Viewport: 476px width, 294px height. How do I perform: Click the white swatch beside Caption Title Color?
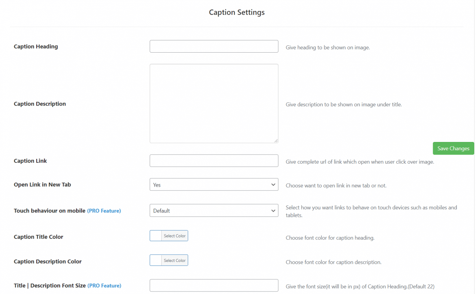coord(156,235)
